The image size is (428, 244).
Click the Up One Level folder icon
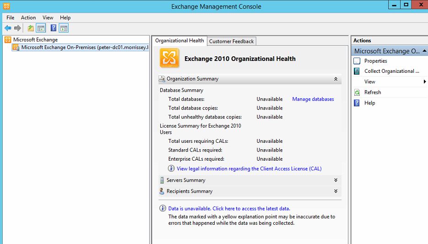tap(31, 28)
